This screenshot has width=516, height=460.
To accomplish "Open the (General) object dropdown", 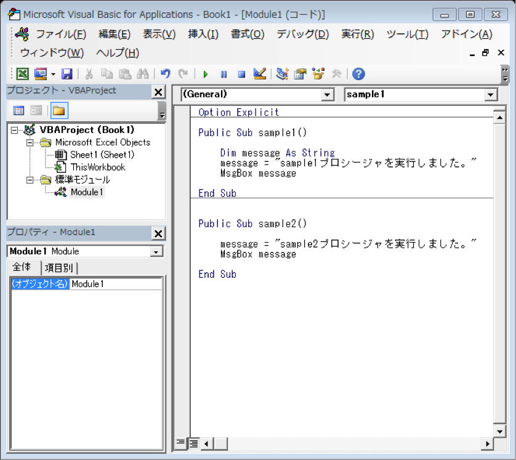I will [x=327, y=95].
